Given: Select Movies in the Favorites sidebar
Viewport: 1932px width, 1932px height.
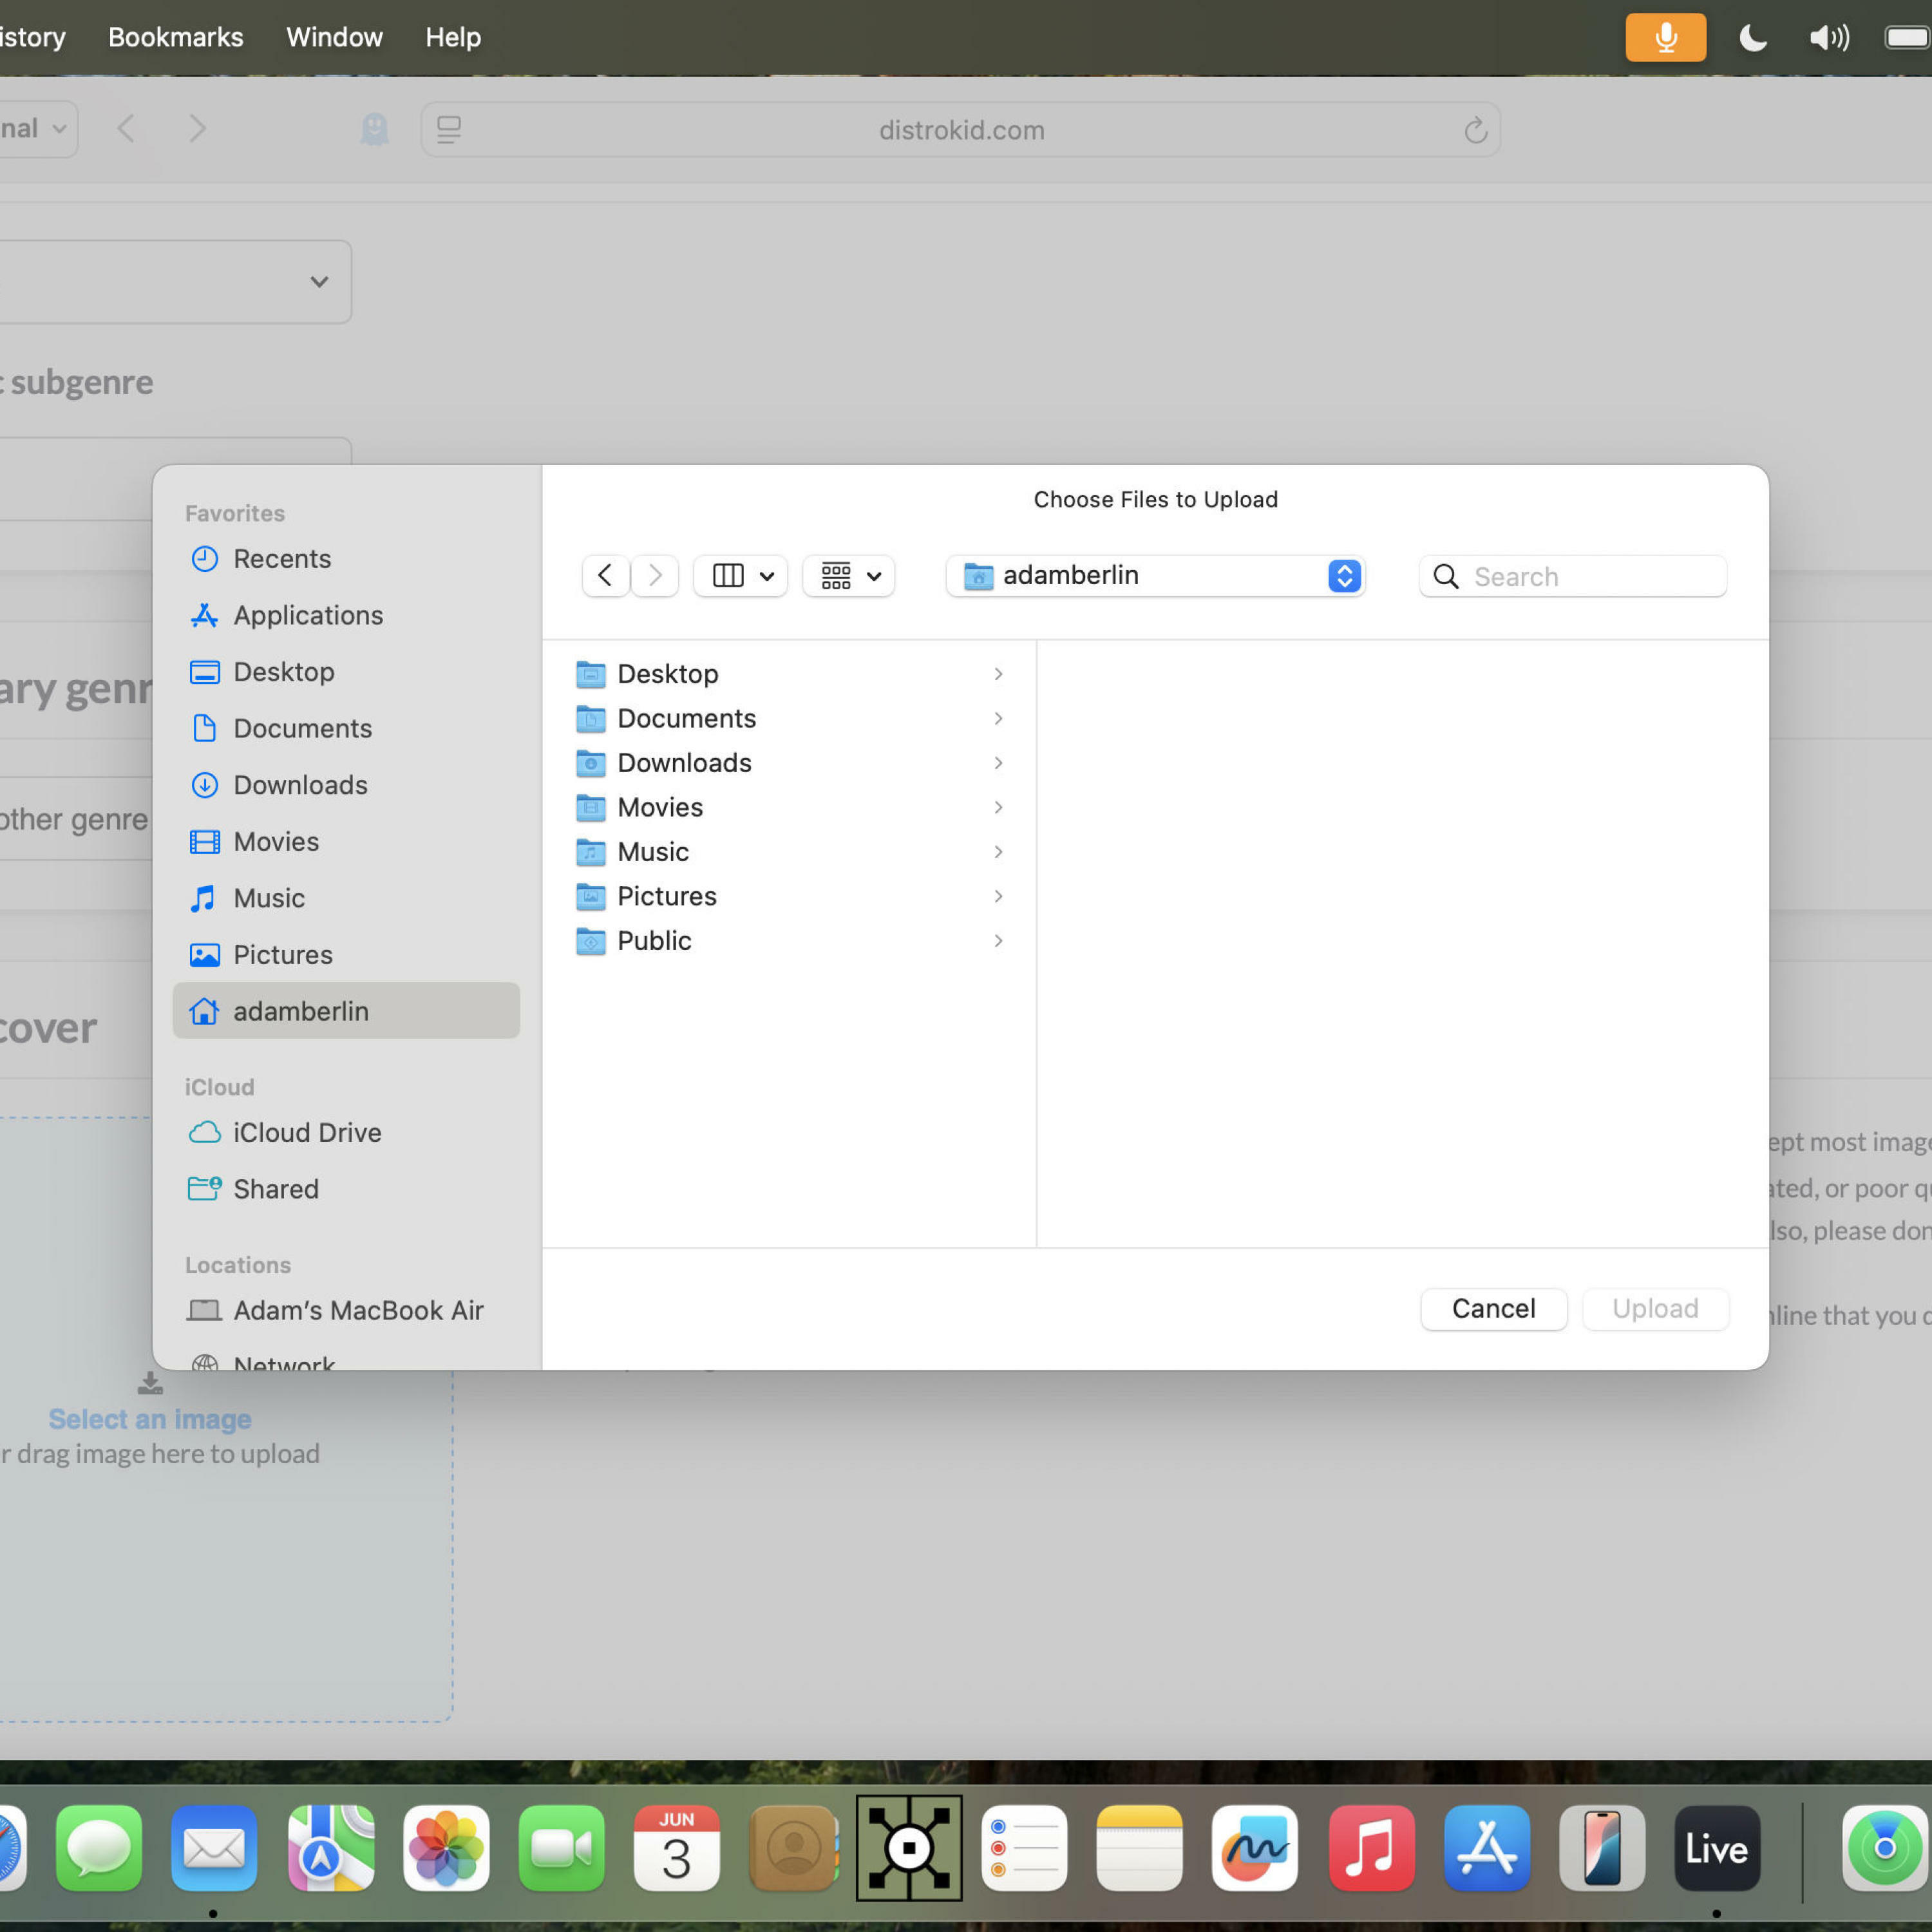Looking at the screenshot, I should click(x=345, y=841).
